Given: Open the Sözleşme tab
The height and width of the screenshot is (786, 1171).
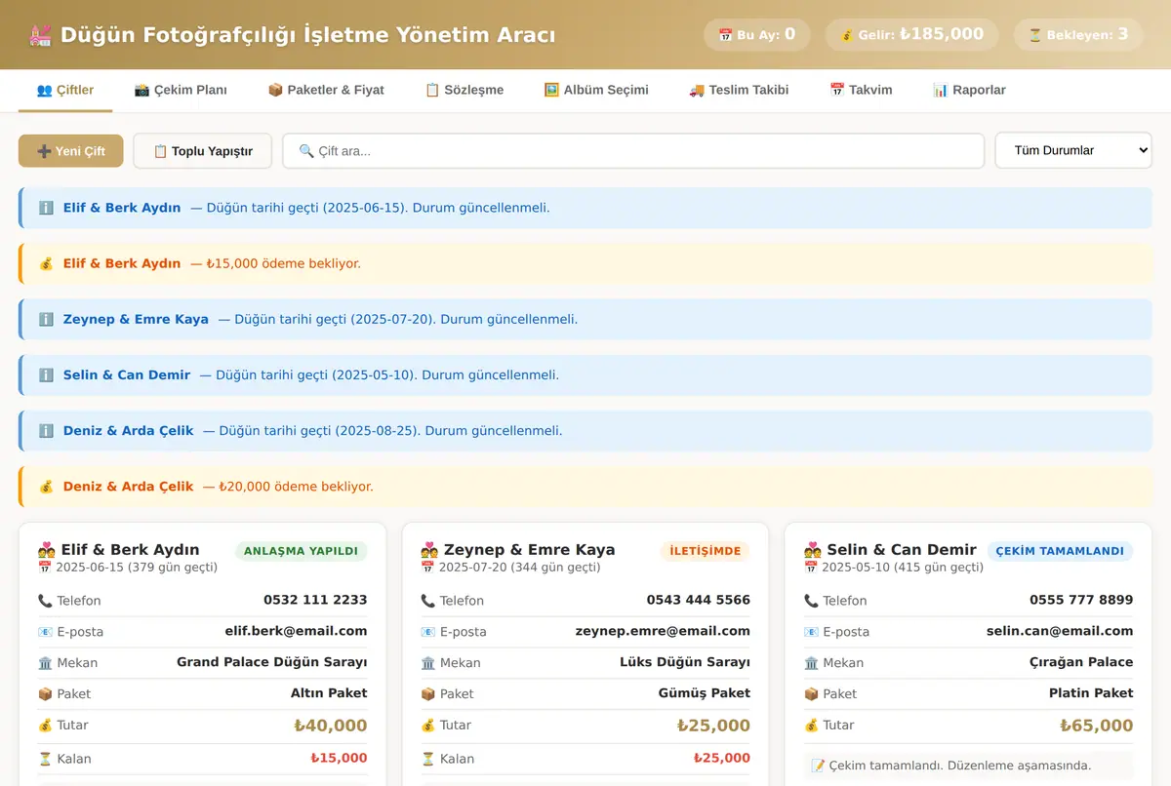Looking at the screenshot, I should coord(464,90).
